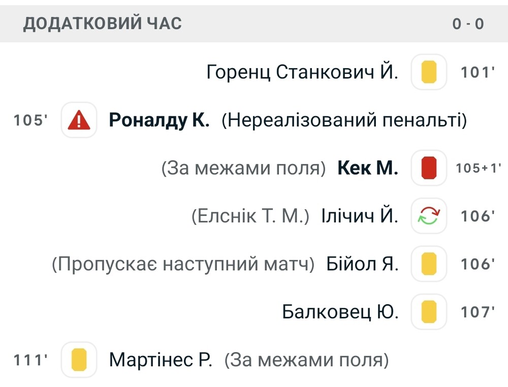The width and height of the screenshot is (508, 387).
Task: Click substituted player Елснік Т. М.
Action: pyautogui.click(x=250, y=216)
